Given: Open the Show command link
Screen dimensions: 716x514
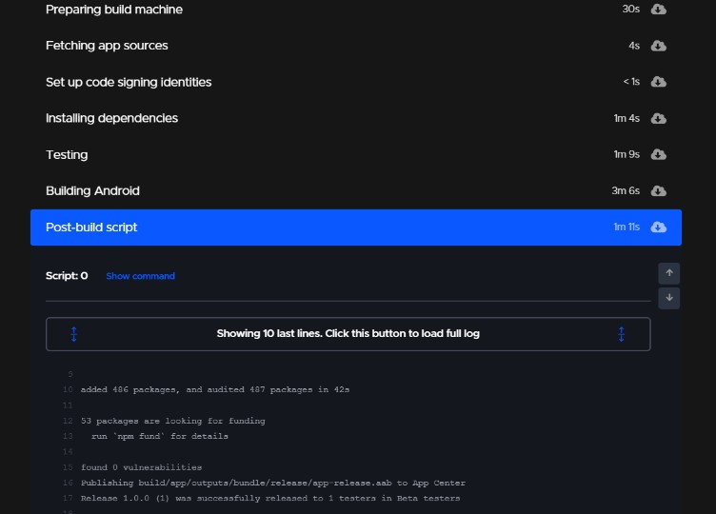Looking at the screenshot, I should click(140, 276).
